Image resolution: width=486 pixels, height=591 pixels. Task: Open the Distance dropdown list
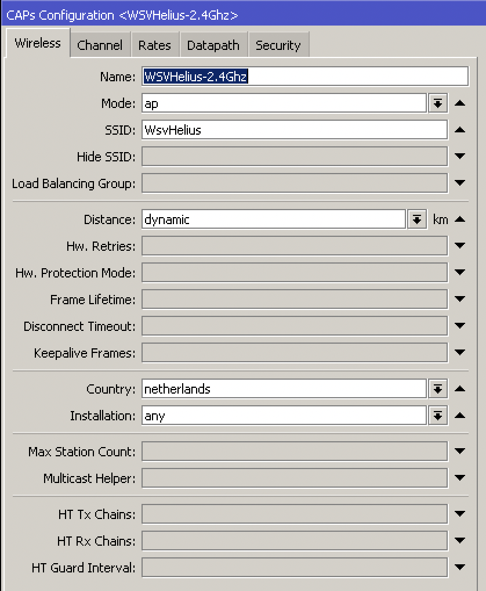[x=417, y=219]
